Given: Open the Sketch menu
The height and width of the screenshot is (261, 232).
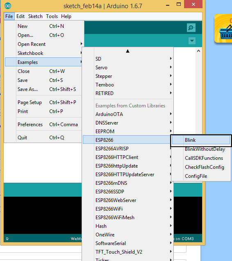Looking at the screenshot, I should point(35,16).
